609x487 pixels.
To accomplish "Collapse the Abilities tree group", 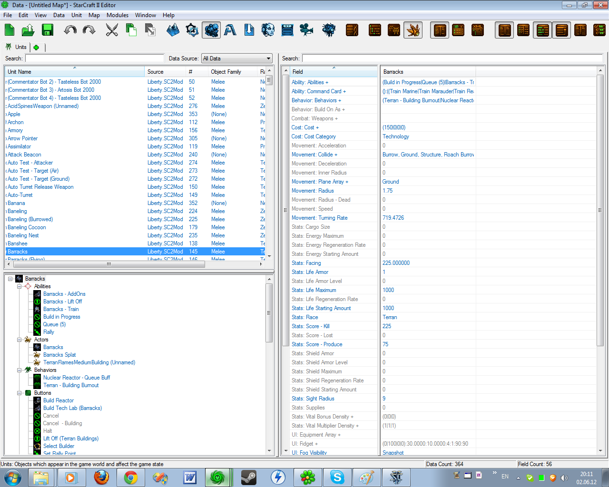I will tap(20, 286).
